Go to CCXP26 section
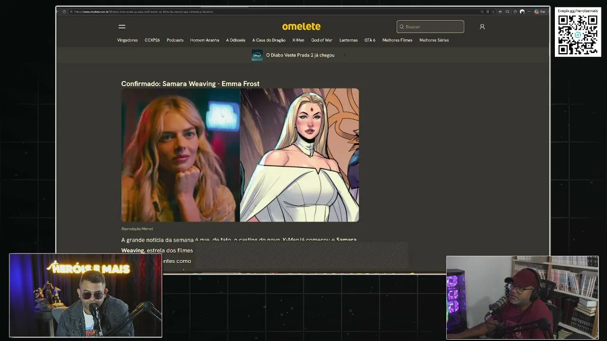 click(x=152, y=40)
